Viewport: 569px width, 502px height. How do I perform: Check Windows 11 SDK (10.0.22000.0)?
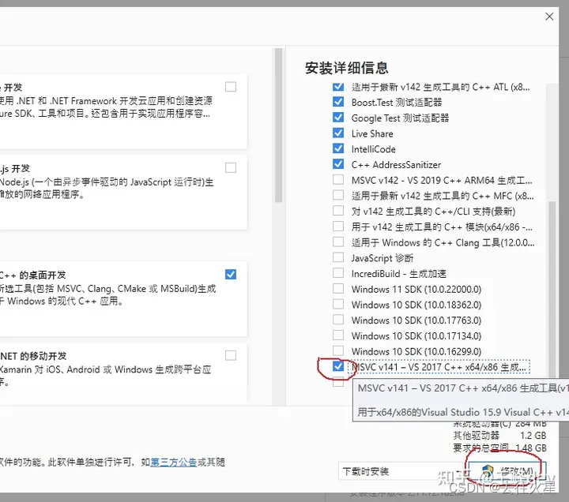pyautogui.click(x=338, y=289)
